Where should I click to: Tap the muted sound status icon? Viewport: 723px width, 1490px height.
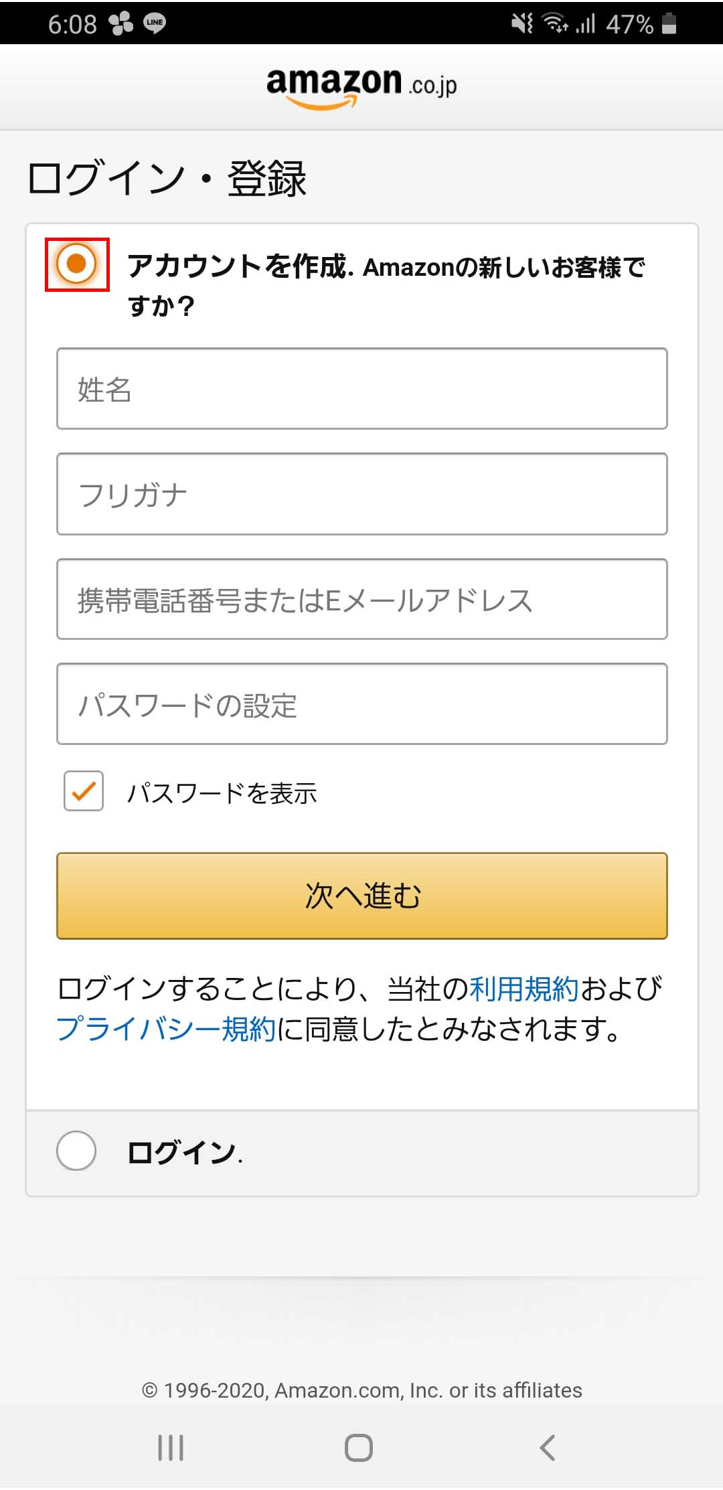tap(522, 23)
